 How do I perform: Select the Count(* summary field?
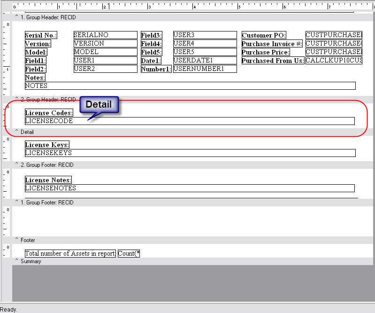pos(129,254)
